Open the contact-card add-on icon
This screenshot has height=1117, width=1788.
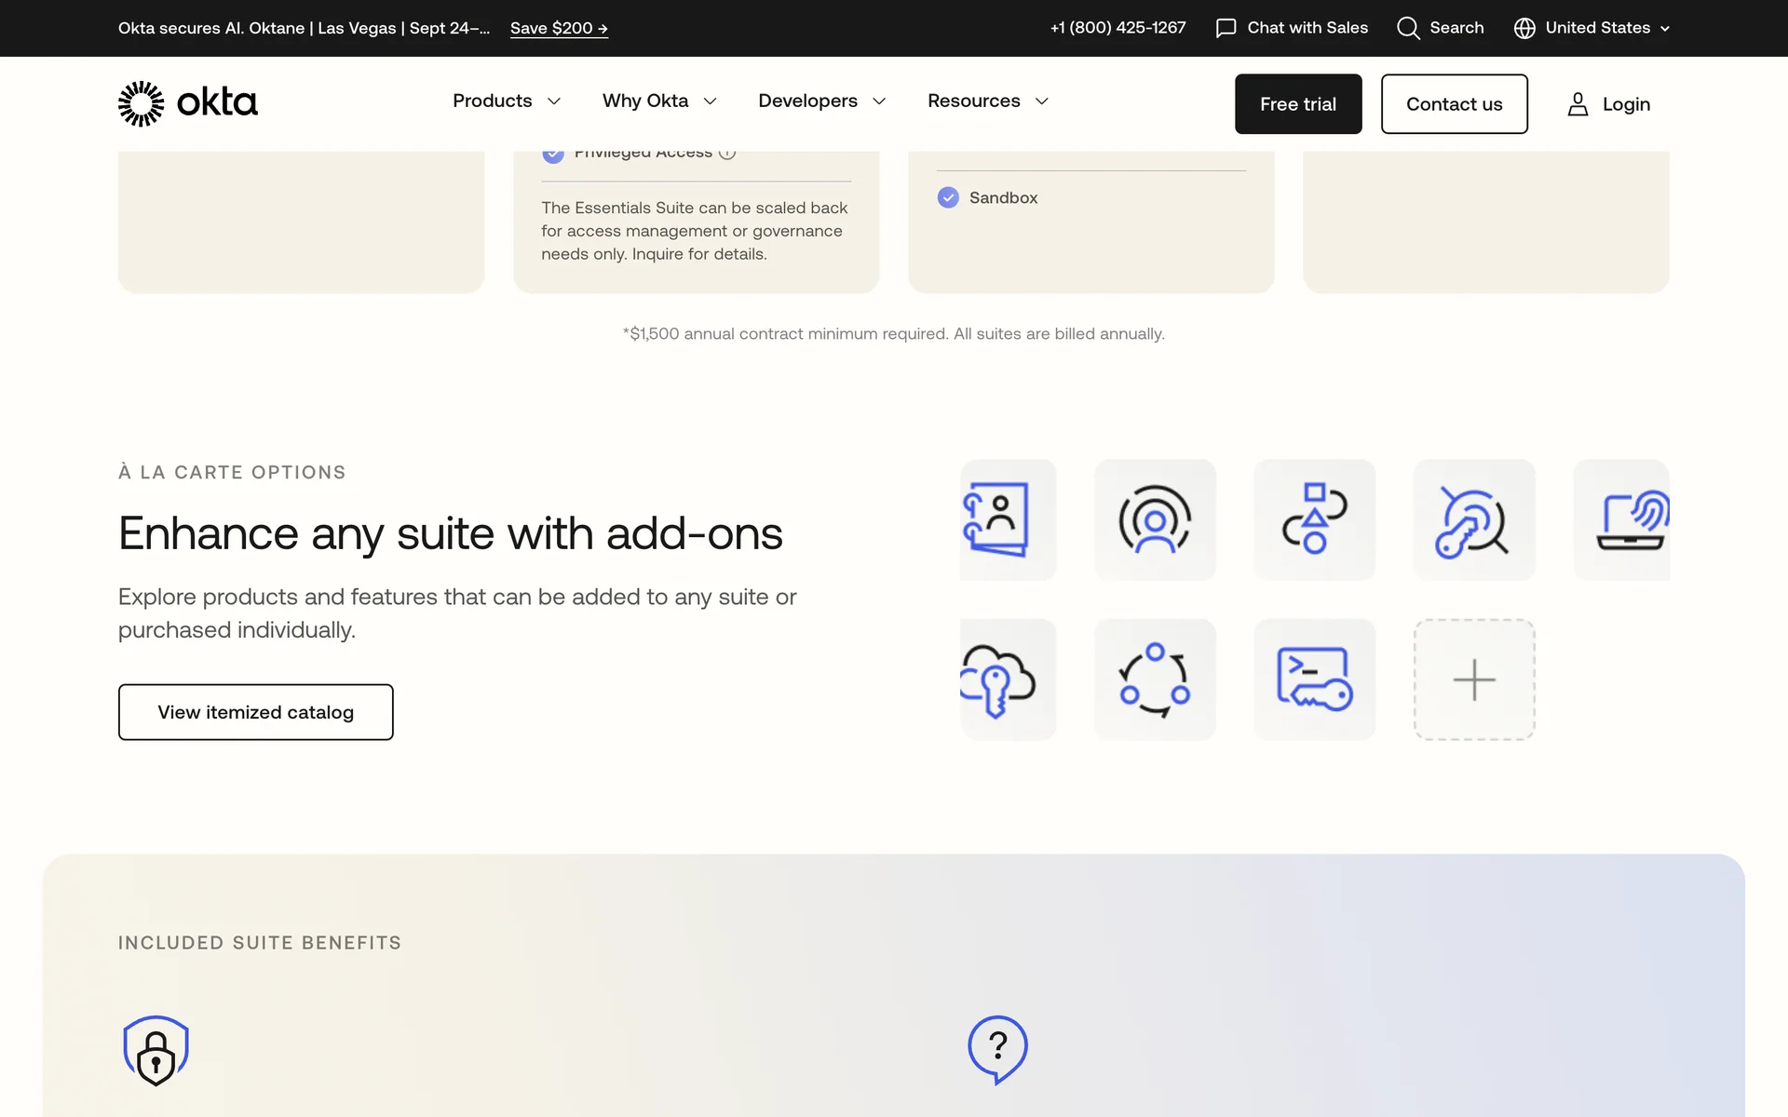tap(1007, 519)
